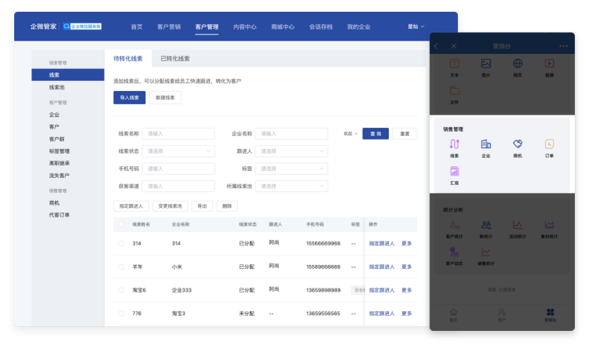Open the 跟进人 filter dropdown
589x345 pixels.
[291, 151]
